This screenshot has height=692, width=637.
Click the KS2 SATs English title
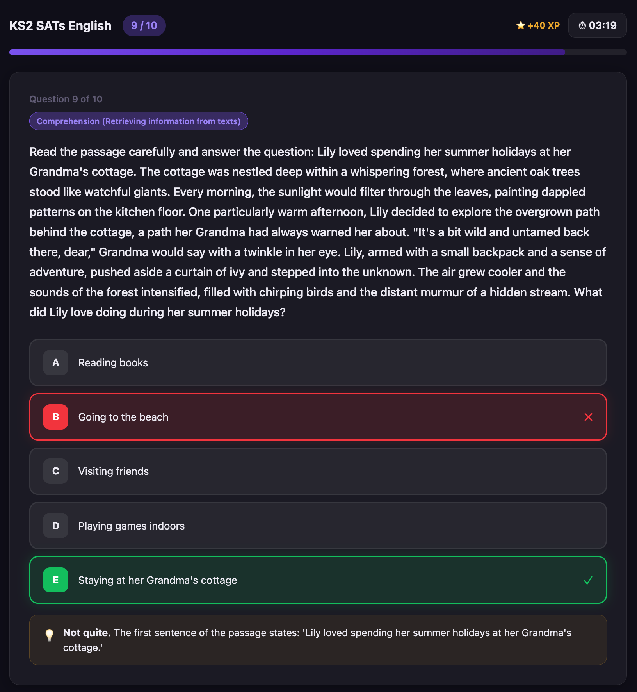click(60, 26)
